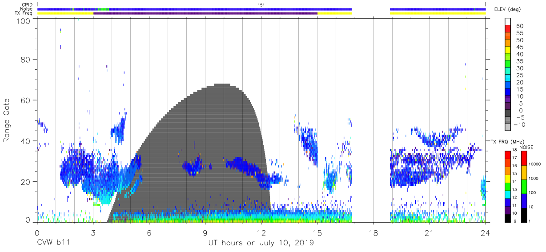
Task: Click the green swatch in the NOISE colorbar
Action: click(524, 186)
